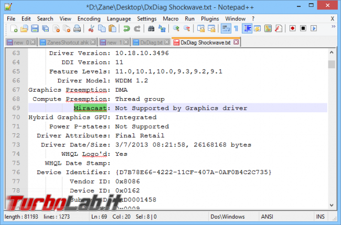341x225 pixels.
Task: Click Notepad++ icon in title bar
Action: tap(8, 7)
